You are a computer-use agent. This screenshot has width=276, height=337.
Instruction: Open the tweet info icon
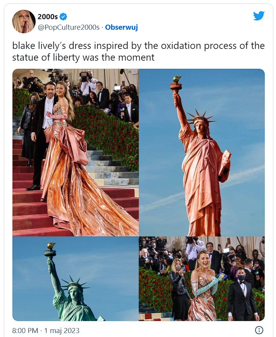(x=259, y=330)
